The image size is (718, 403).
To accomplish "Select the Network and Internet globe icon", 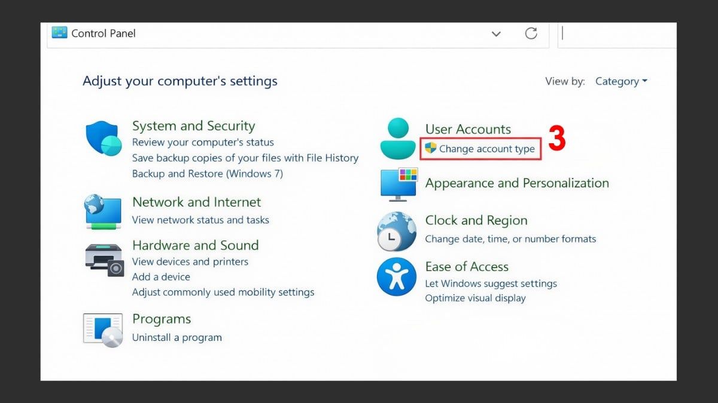I will coord(103,211).
